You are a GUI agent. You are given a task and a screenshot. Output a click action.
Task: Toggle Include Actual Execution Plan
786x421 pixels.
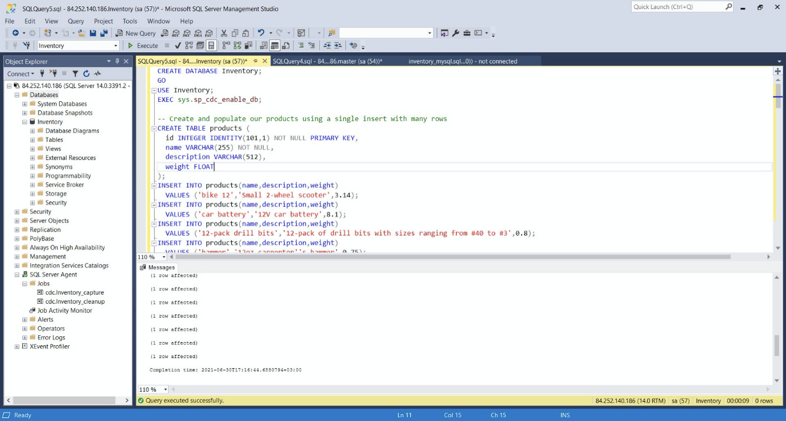click(x=226, y=45)
